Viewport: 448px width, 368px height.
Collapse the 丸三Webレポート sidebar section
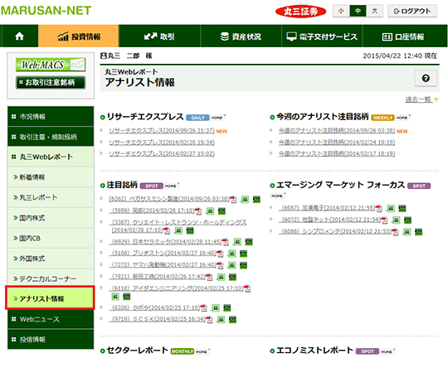(51, 157)
